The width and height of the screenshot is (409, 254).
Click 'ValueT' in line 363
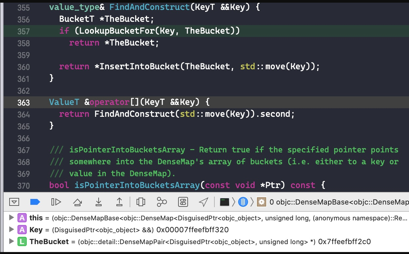[64, 102]
